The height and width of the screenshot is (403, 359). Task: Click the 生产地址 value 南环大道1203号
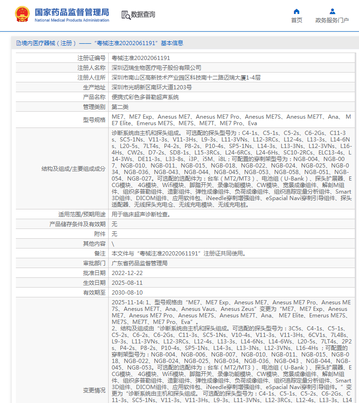(x=152, y=87)
